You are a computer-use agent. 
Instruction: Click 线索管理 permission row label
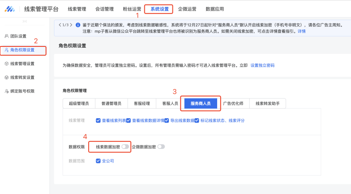pos(76,120)
